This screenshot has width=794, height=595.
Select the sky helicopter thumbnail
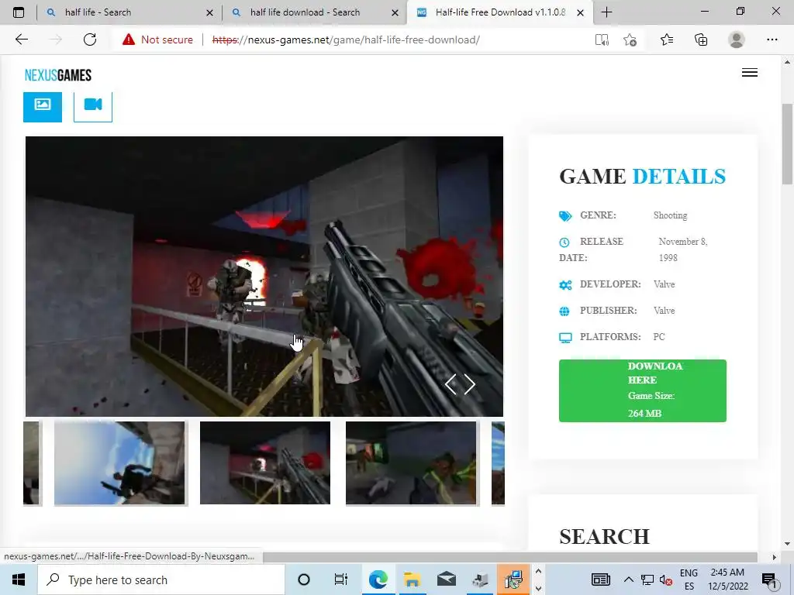(x=119, y=463)
